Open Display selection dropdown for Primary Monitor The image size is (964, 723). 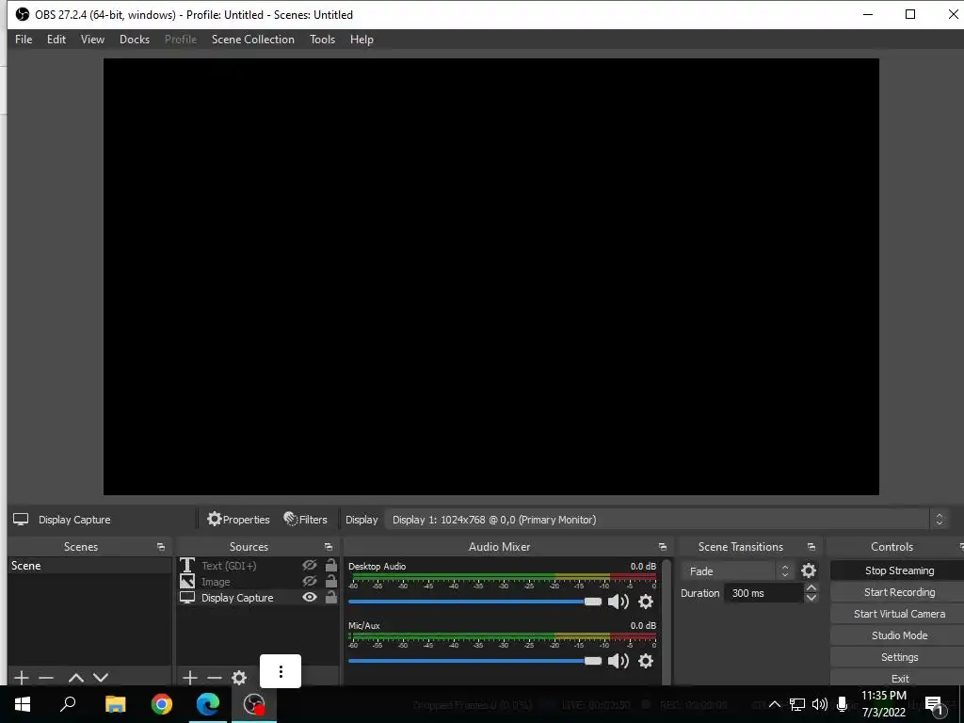[x=666, y=520]
